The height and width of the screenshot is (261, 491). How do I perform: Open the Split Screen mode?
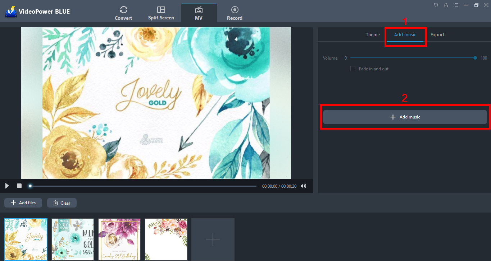pos(161,13)
